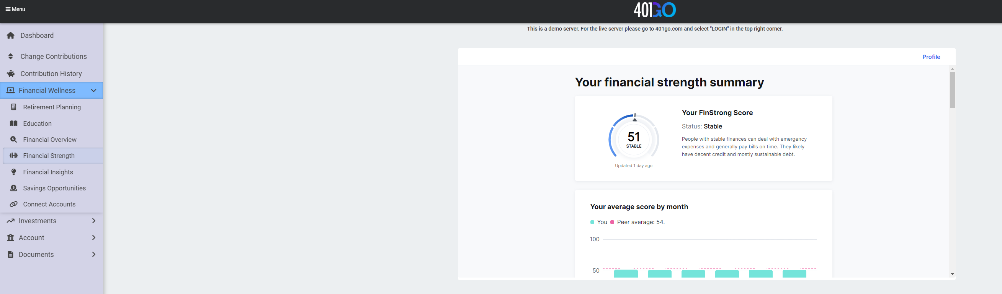Collapse the Financial Wellness section chevron

93,91
